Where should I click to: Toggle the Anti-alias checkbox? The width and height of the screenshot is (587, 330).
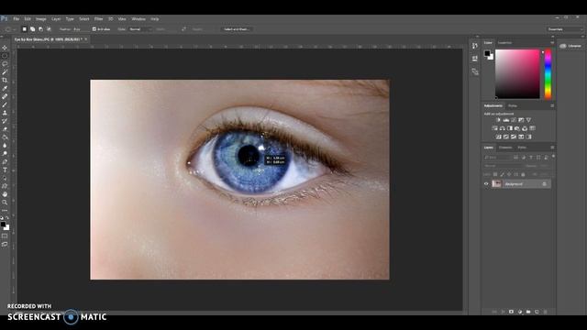94,29
